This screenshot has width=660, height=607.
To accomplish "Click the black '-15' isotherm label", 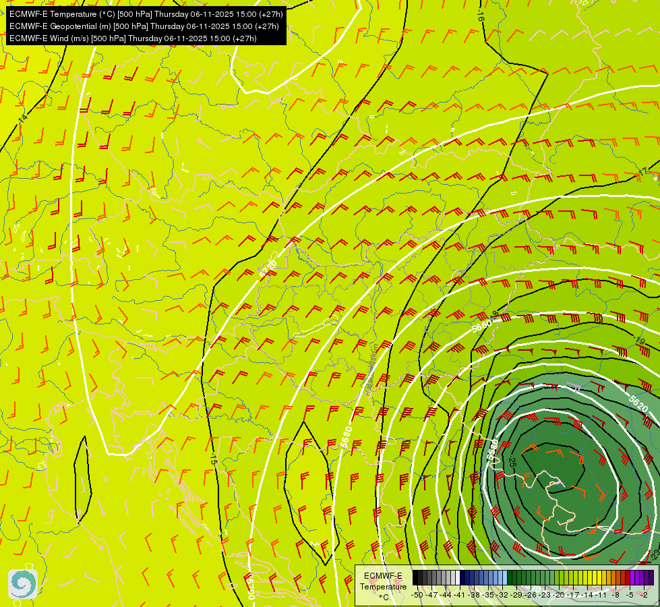I will [x=214, y=459].
